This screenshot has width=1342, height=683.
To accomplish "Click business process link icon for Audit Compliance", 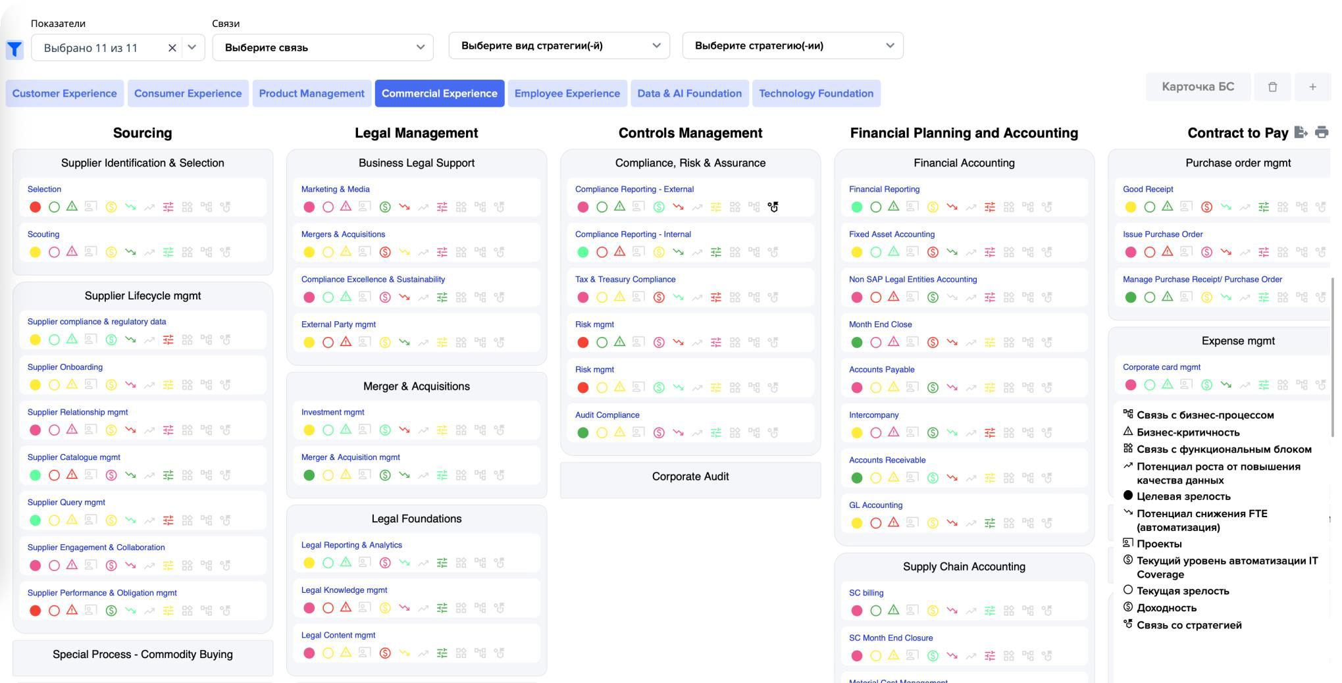I will pyautogui.click(x=754, y=432).
